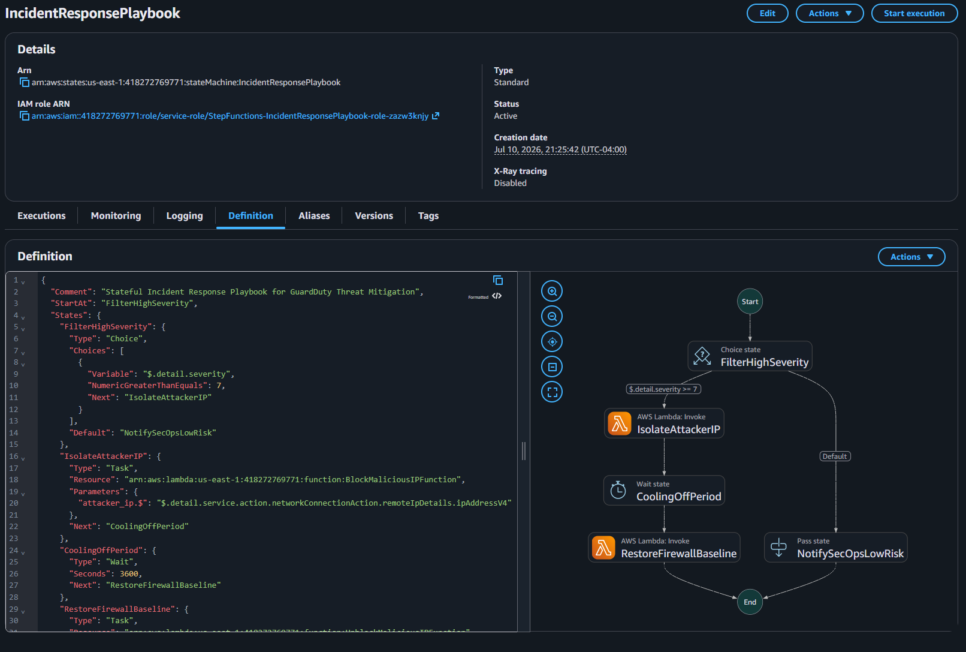Click the RestoreFirewallBaseline Lambda icon
This screenshot has height=652, width=966.
[603, 547]
